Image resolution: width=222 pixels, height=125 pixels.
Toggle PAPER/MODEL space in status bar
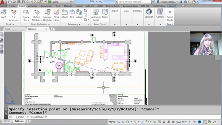pyautogui.click(x=112, y=122)
